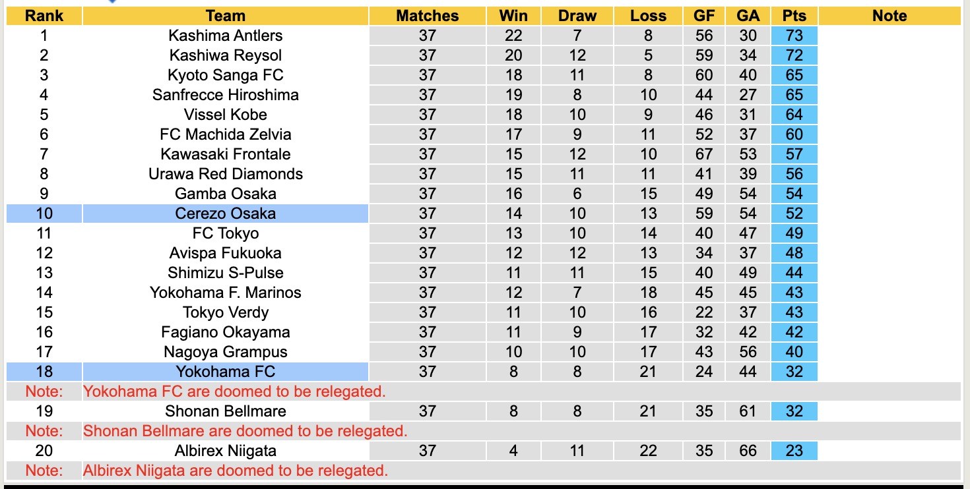Click the Rank column header

coord(44,16)
